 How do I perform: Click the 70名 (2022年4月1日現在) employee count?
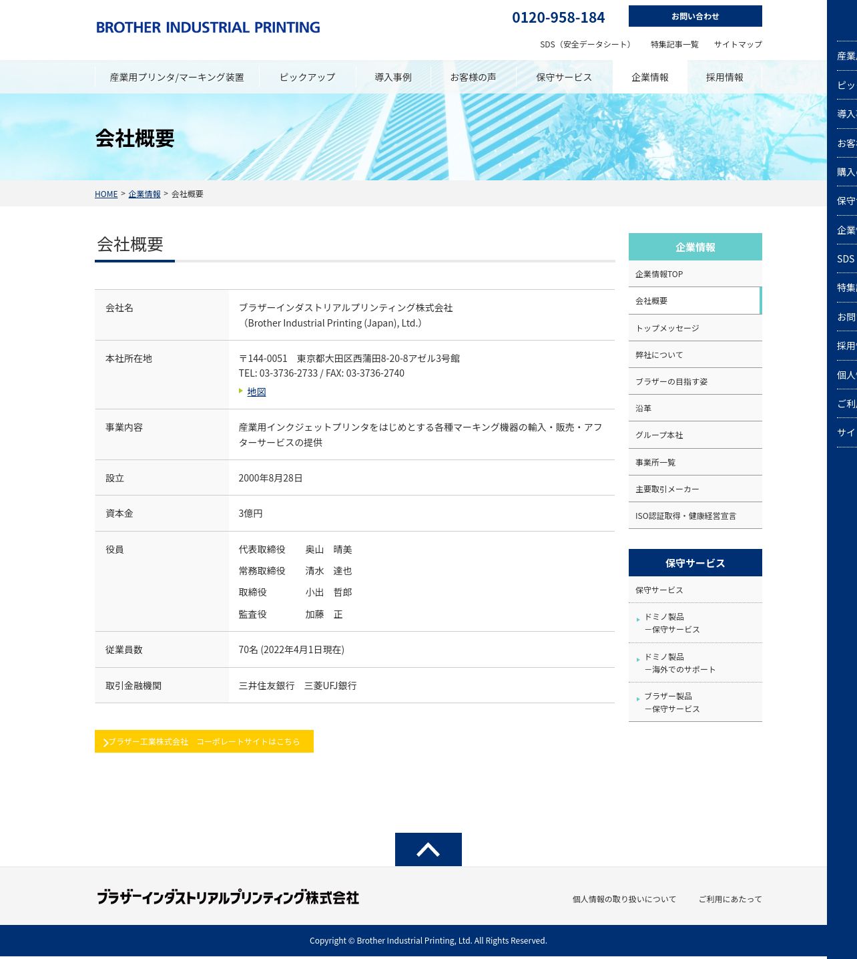(292, 650)
